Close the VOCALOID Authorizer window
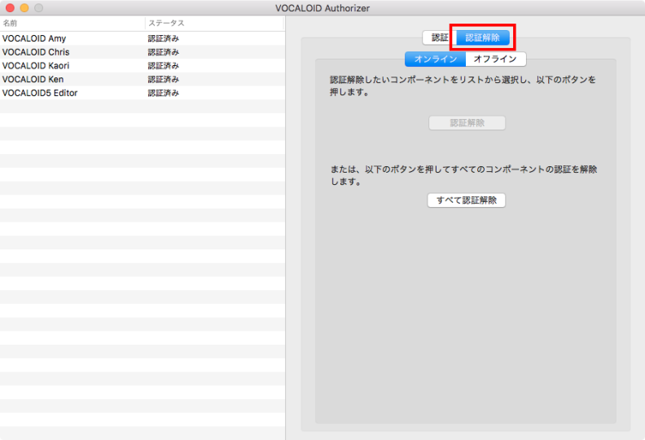The image size is (645, 440). (10, 7)
